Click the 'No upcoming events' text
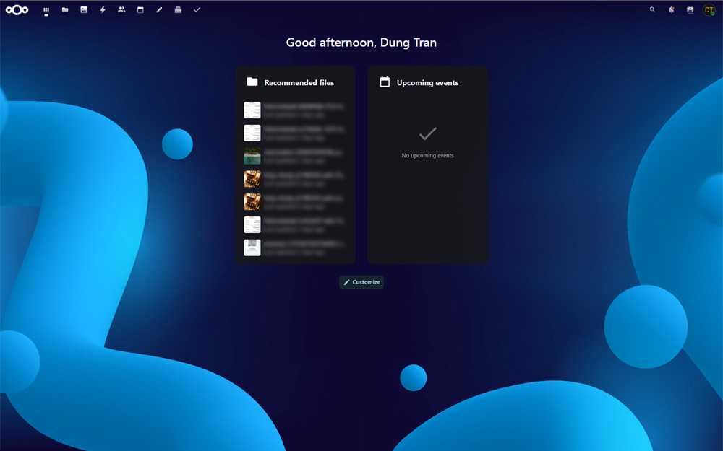This screenshot has width=723, height=451. click(x=427, y=156)
